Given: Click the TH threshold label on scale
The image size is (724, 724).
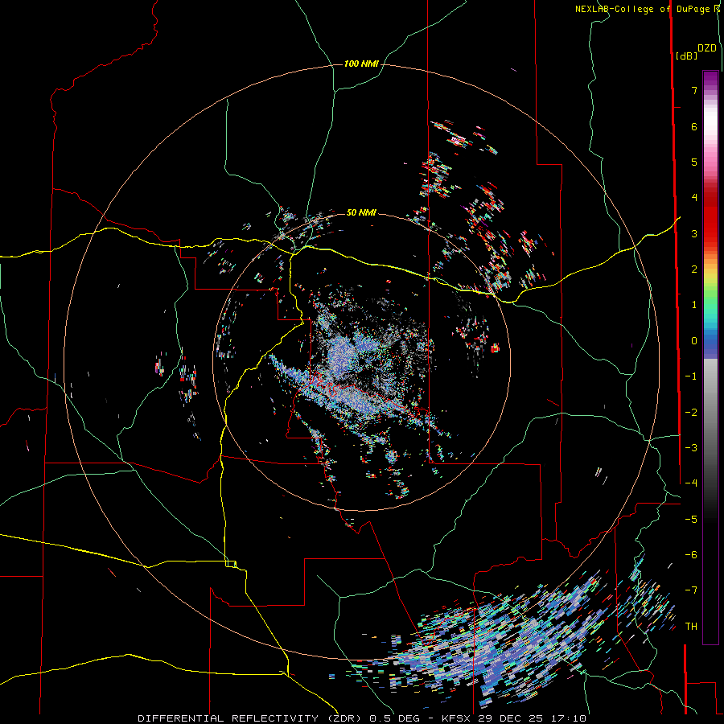Looking at the screenshot, I should tap(691, 627).
